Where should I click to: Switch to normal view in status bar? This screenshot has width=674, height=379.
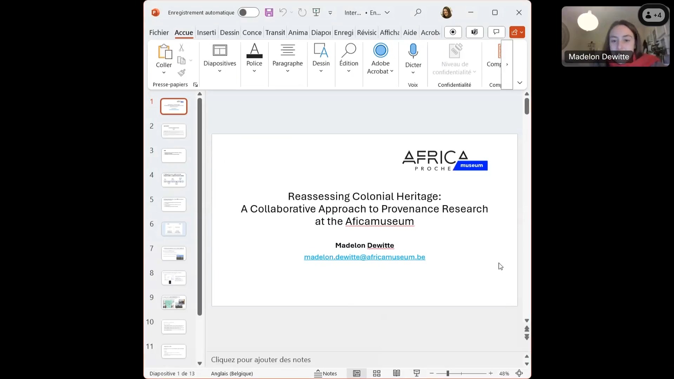tap(357, 373)
